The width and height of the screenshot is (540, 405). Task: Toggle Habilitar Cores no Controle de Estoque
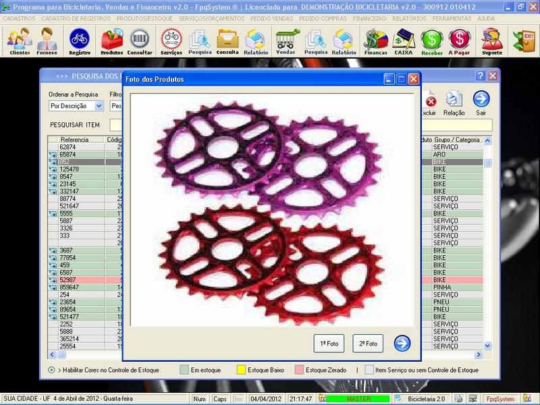point(51,370)
